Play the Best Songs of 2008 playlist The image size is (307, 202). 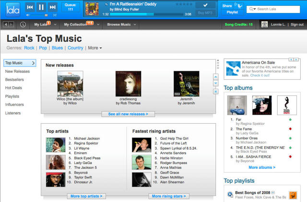230,194
